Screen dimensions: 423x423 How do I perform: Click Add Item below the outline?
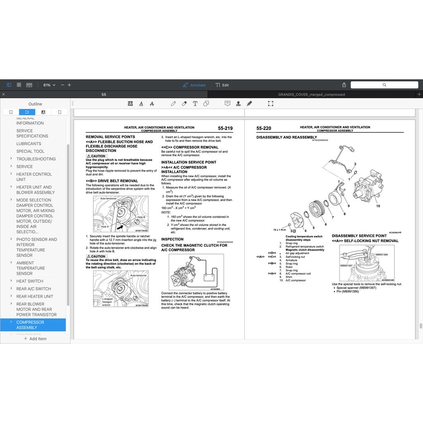[x=35, y=339]
